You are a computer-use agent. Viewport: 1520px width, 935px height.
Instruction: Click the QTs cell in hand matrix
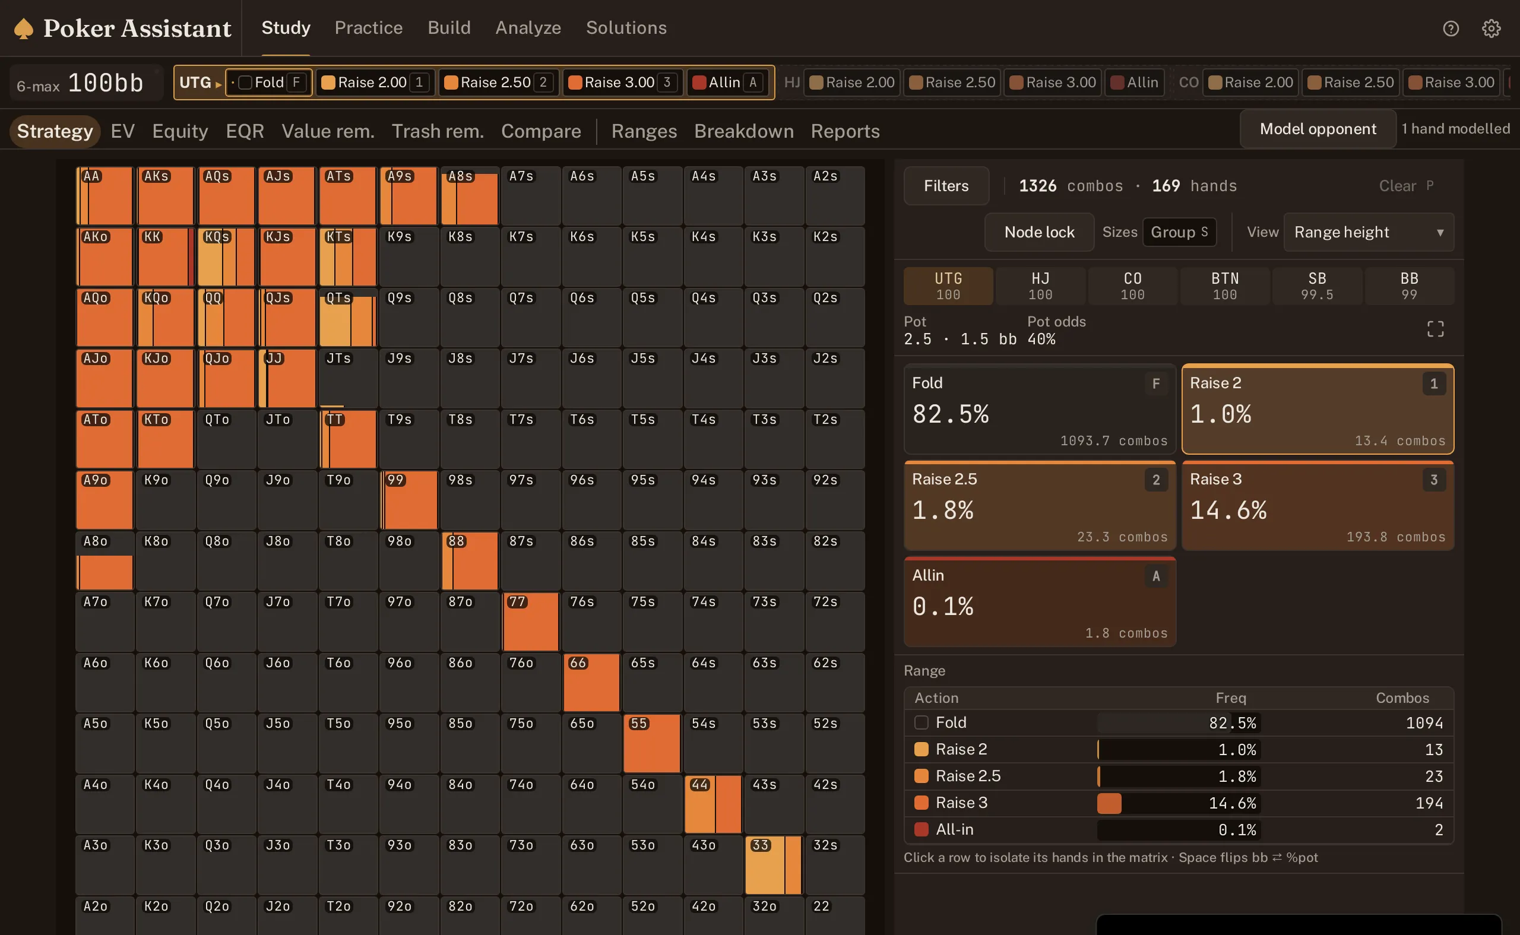click(347, 317)
